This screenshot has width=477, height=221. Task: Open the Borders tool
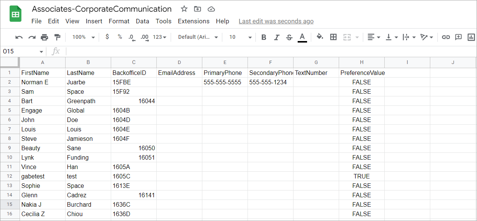tap(333, 37)
